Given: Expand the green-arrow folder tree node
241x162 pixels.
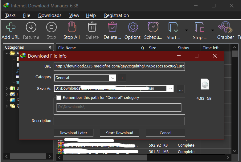Looking at the screenshot, I should tap(6, 88).
